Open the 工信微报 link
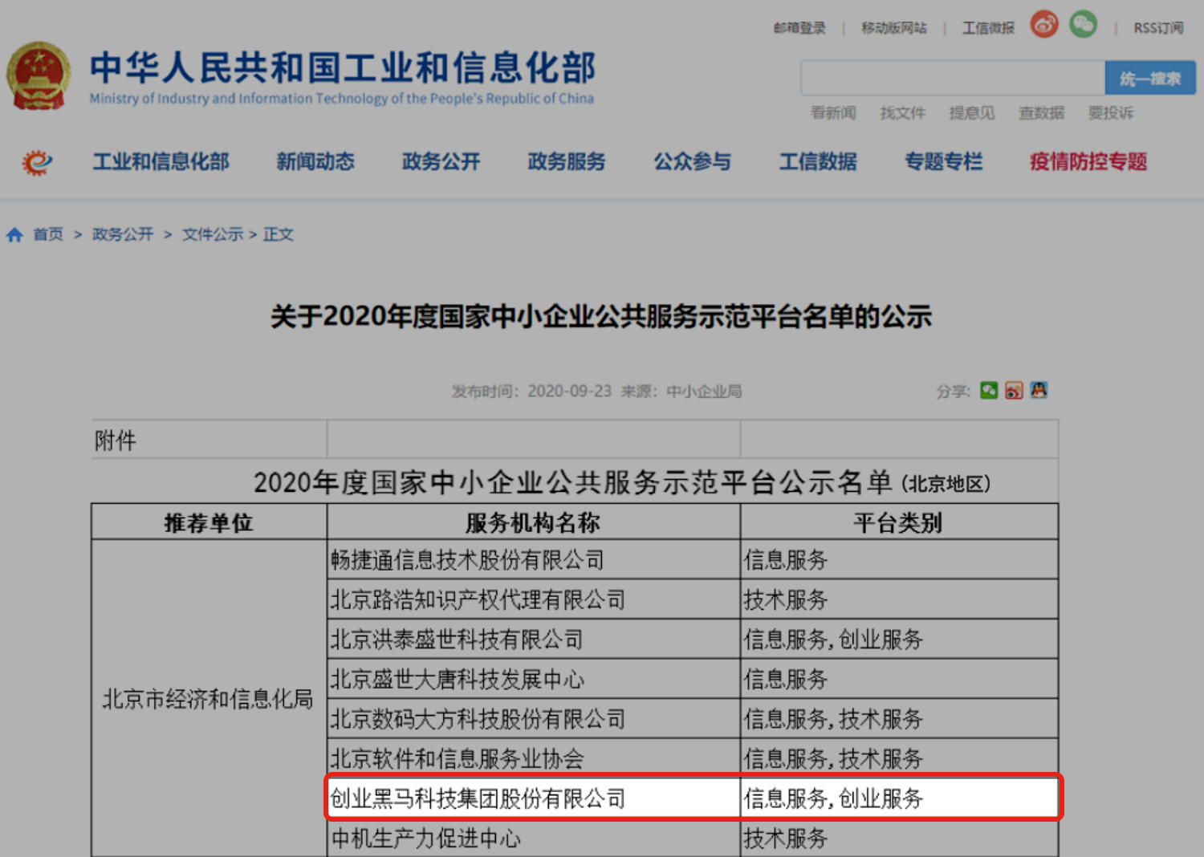1204x857 pixels. [x=988, y=28]
